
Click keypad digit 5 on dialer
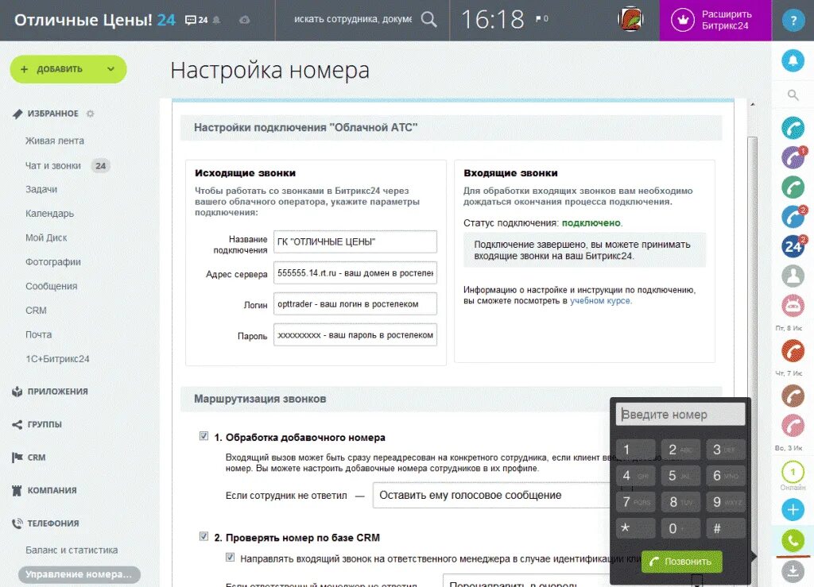point(680,476)
